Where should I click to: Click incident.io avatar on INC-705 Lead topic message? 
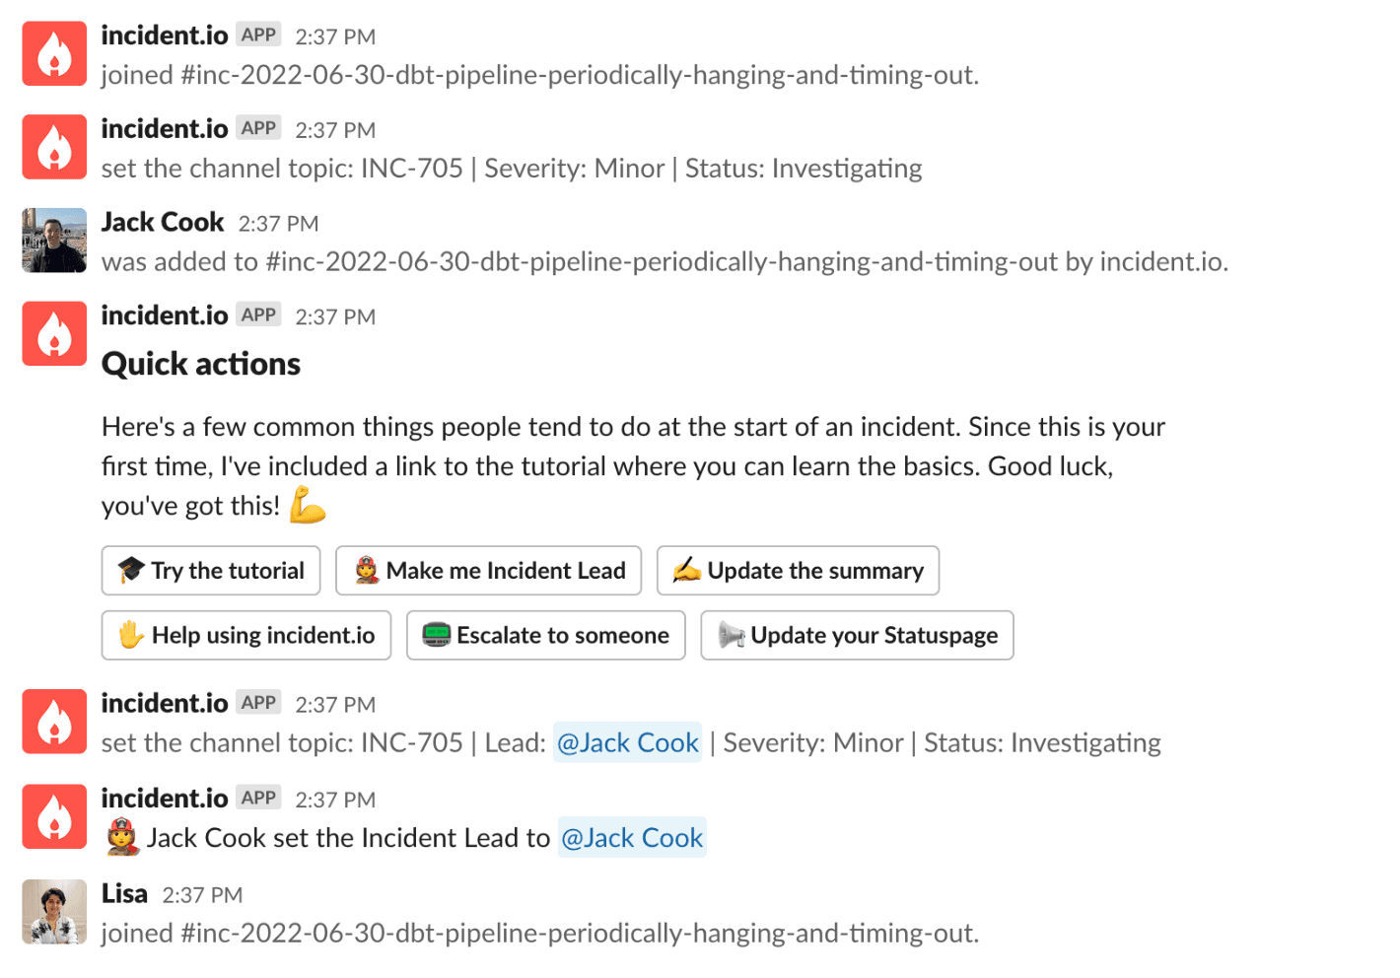(x=54, y=722)
